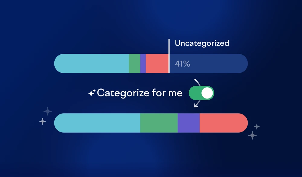This screenshot has width=302, height=177.
Task: Select the green segment of the top bar
Action: [x=134, y=63]
